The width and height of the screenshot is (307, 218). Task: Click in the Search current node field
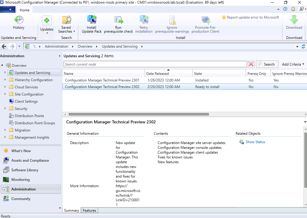[x=155, y=64]
